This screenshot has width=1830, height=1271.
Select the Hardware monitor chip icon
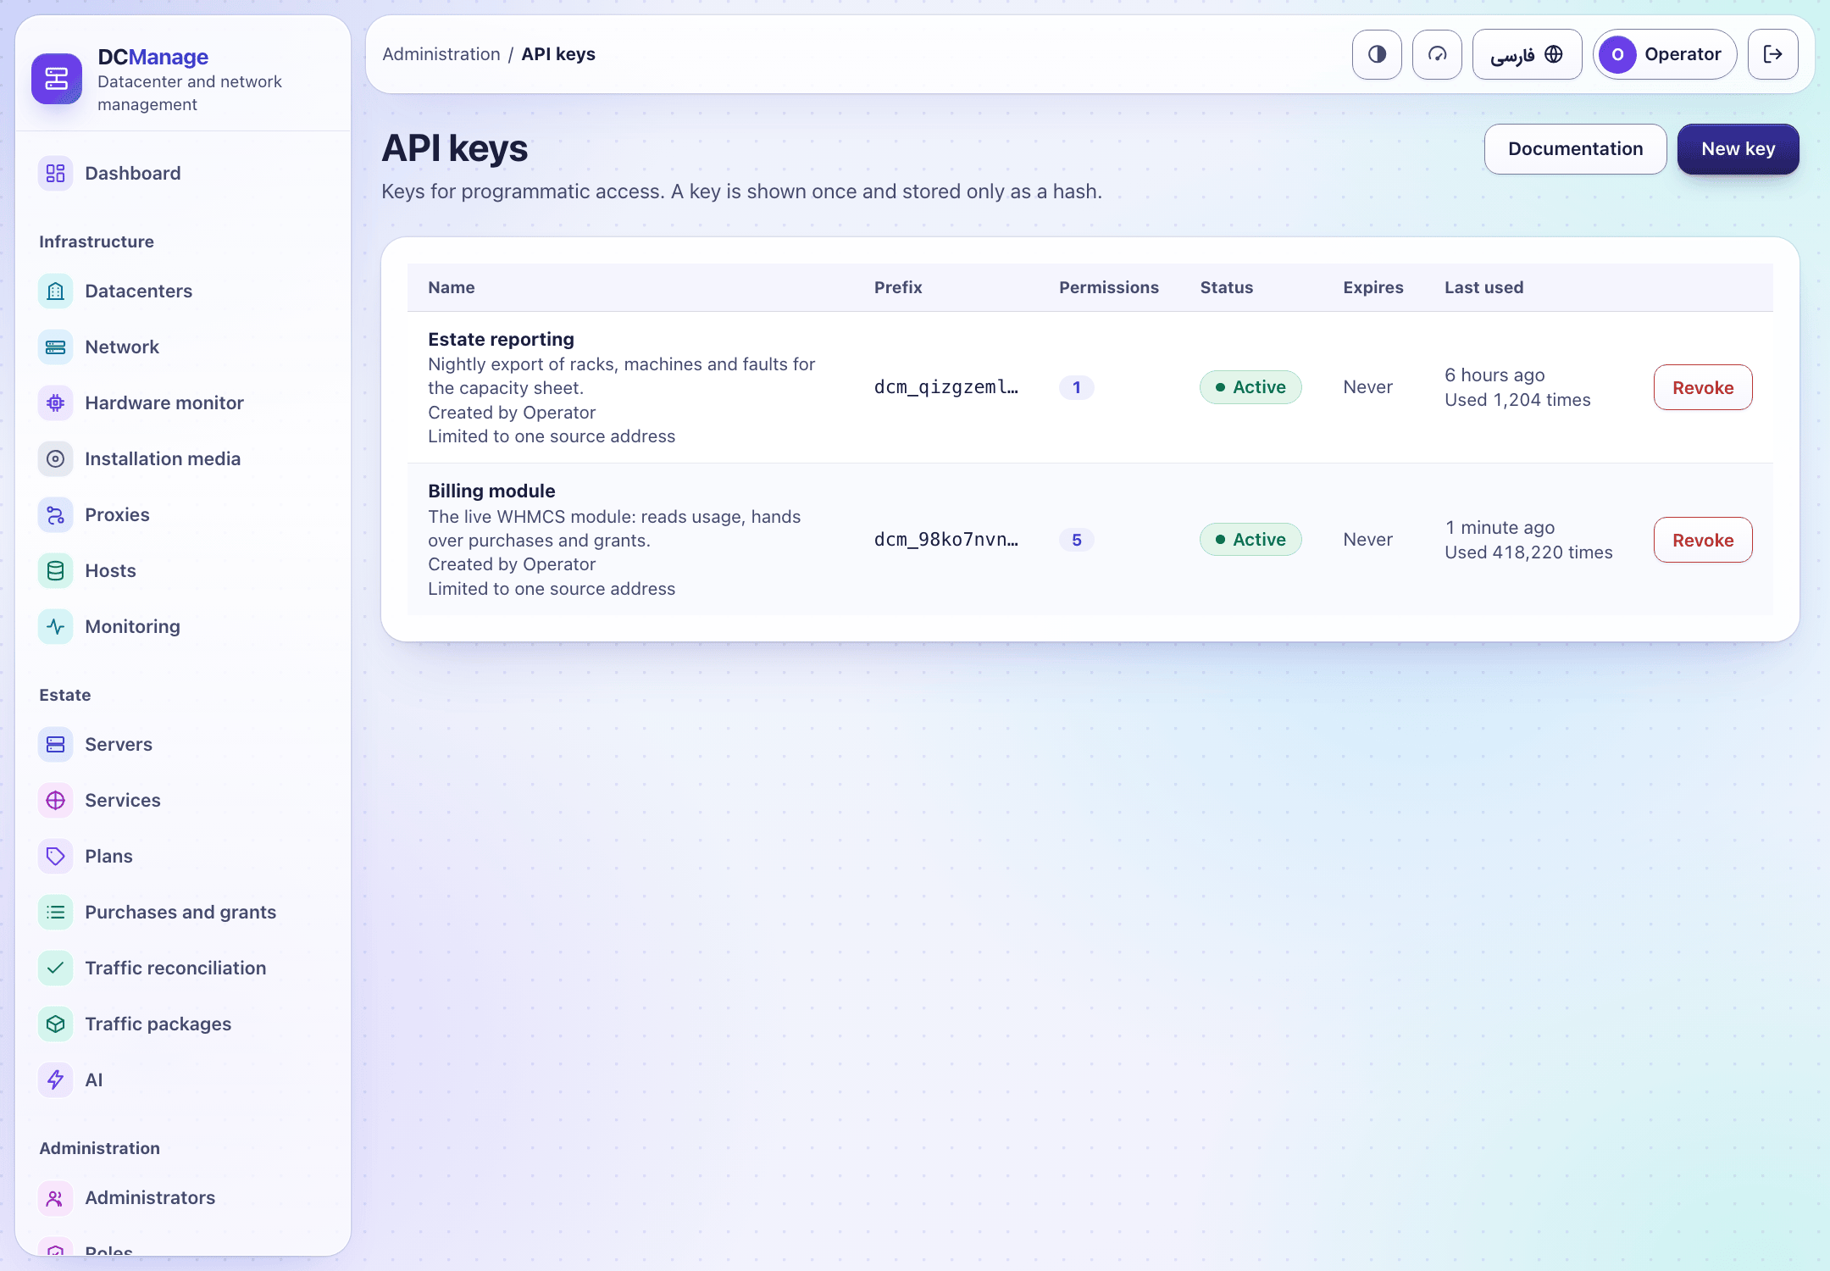(56, 403)
